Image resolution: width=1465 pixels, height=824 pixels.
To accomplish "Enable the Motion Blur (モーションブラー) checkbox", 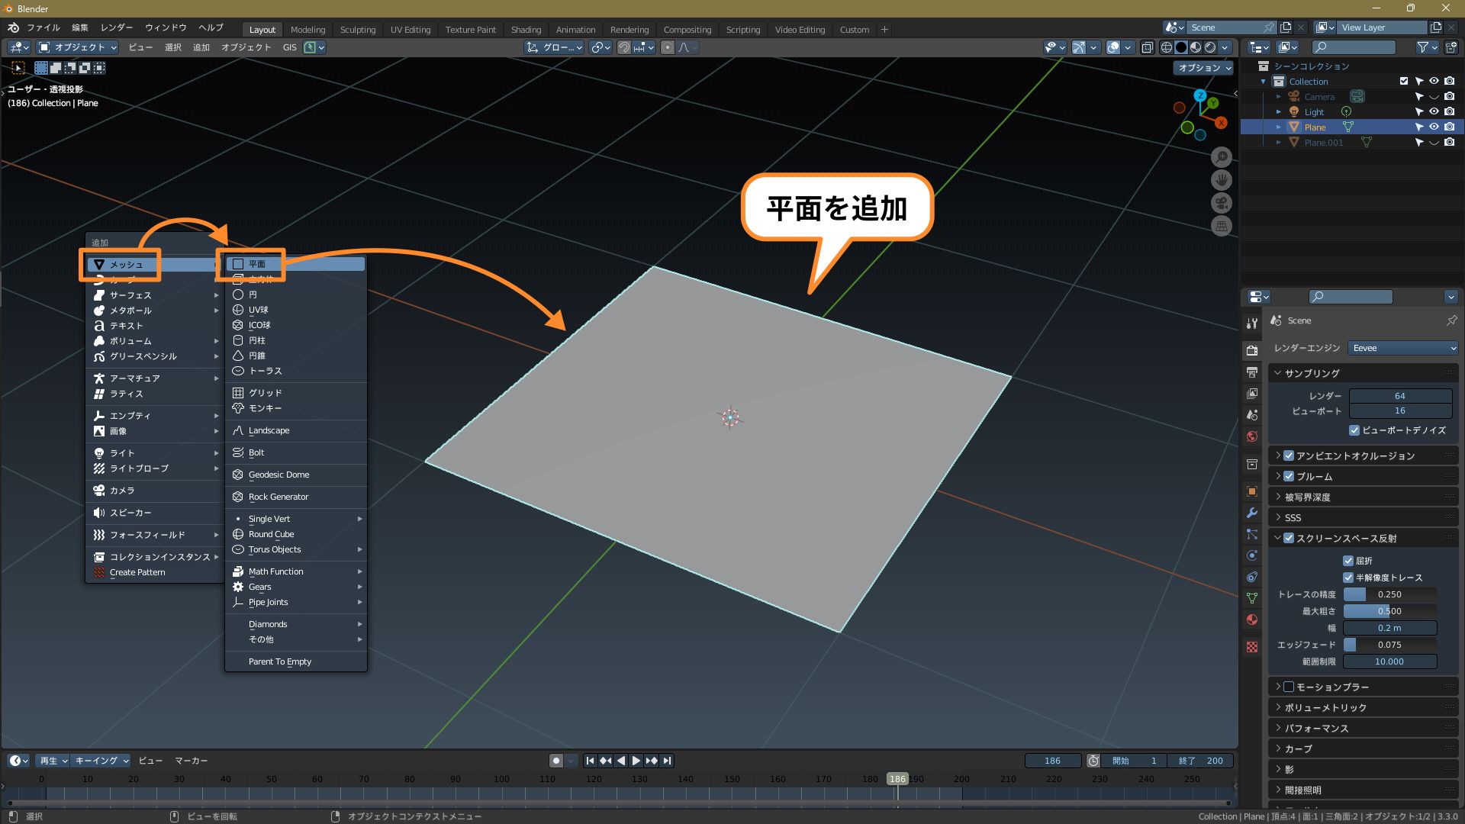I will pyautogui.click(x=1289, y=687).
